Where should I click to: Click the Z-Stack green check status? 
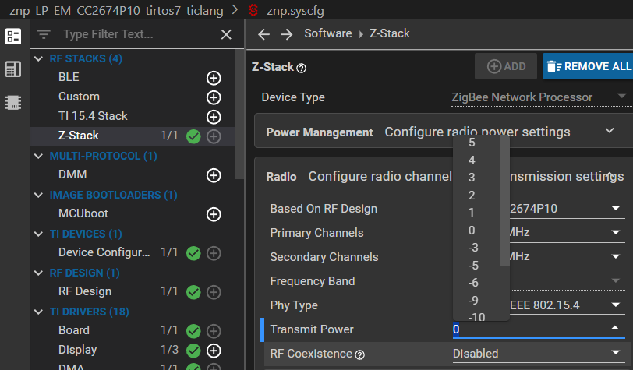click(x=193, y=136)
